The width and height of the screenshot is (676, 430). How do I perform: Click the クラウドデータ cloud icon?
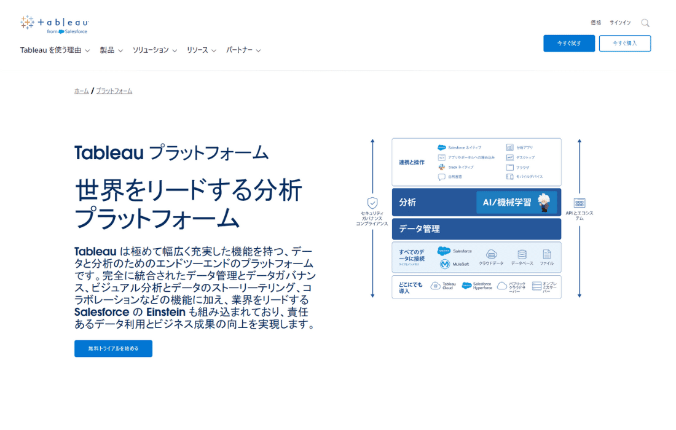[x=491, y=254]
